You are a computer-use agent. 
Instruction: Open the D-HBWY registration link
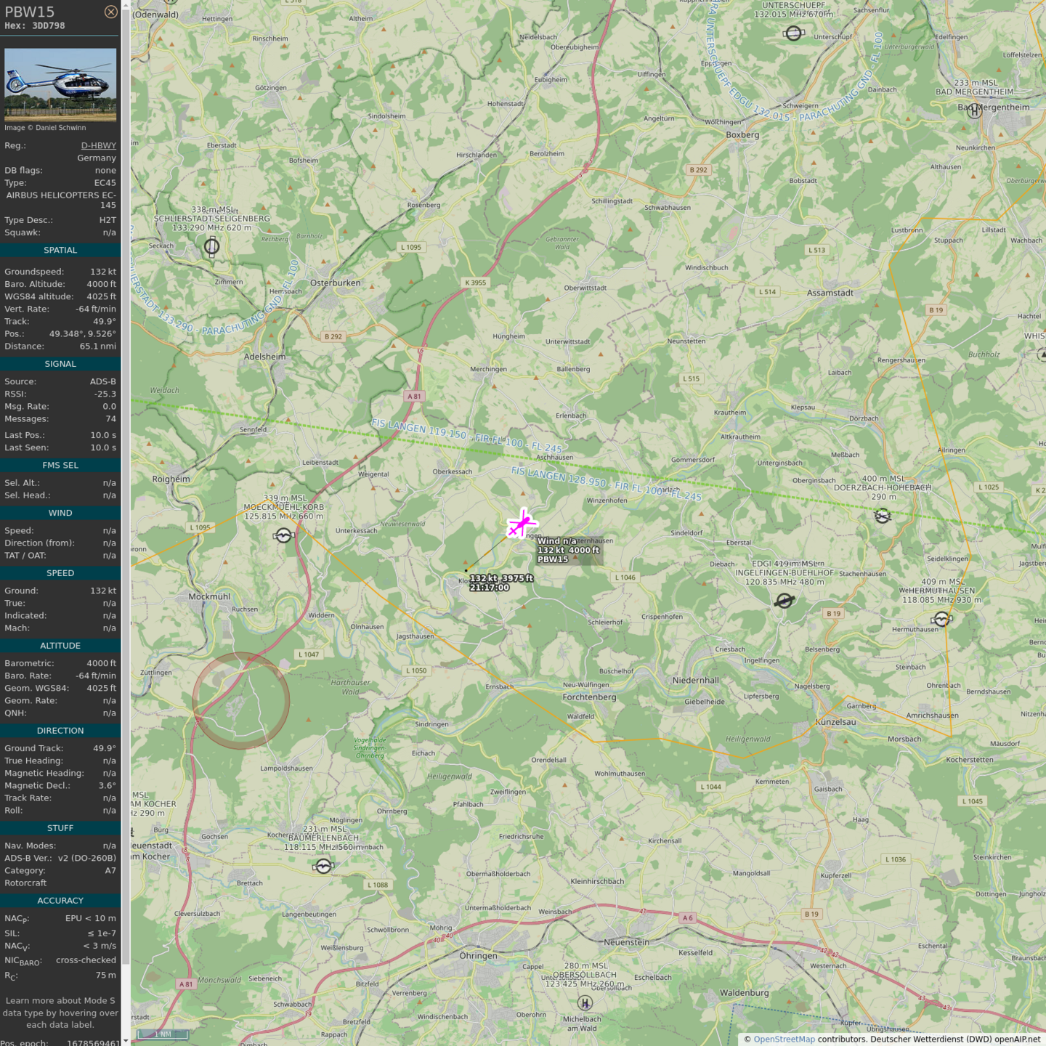coord(98,145)
